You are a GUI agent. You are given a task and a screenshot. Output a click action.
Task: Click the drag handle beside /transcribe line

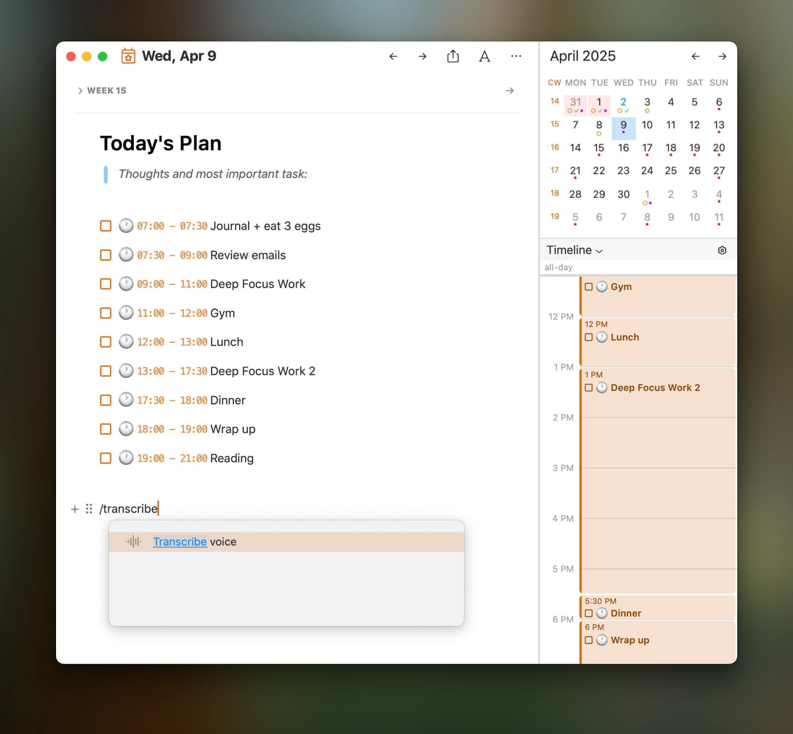click(x=88, y=509)
